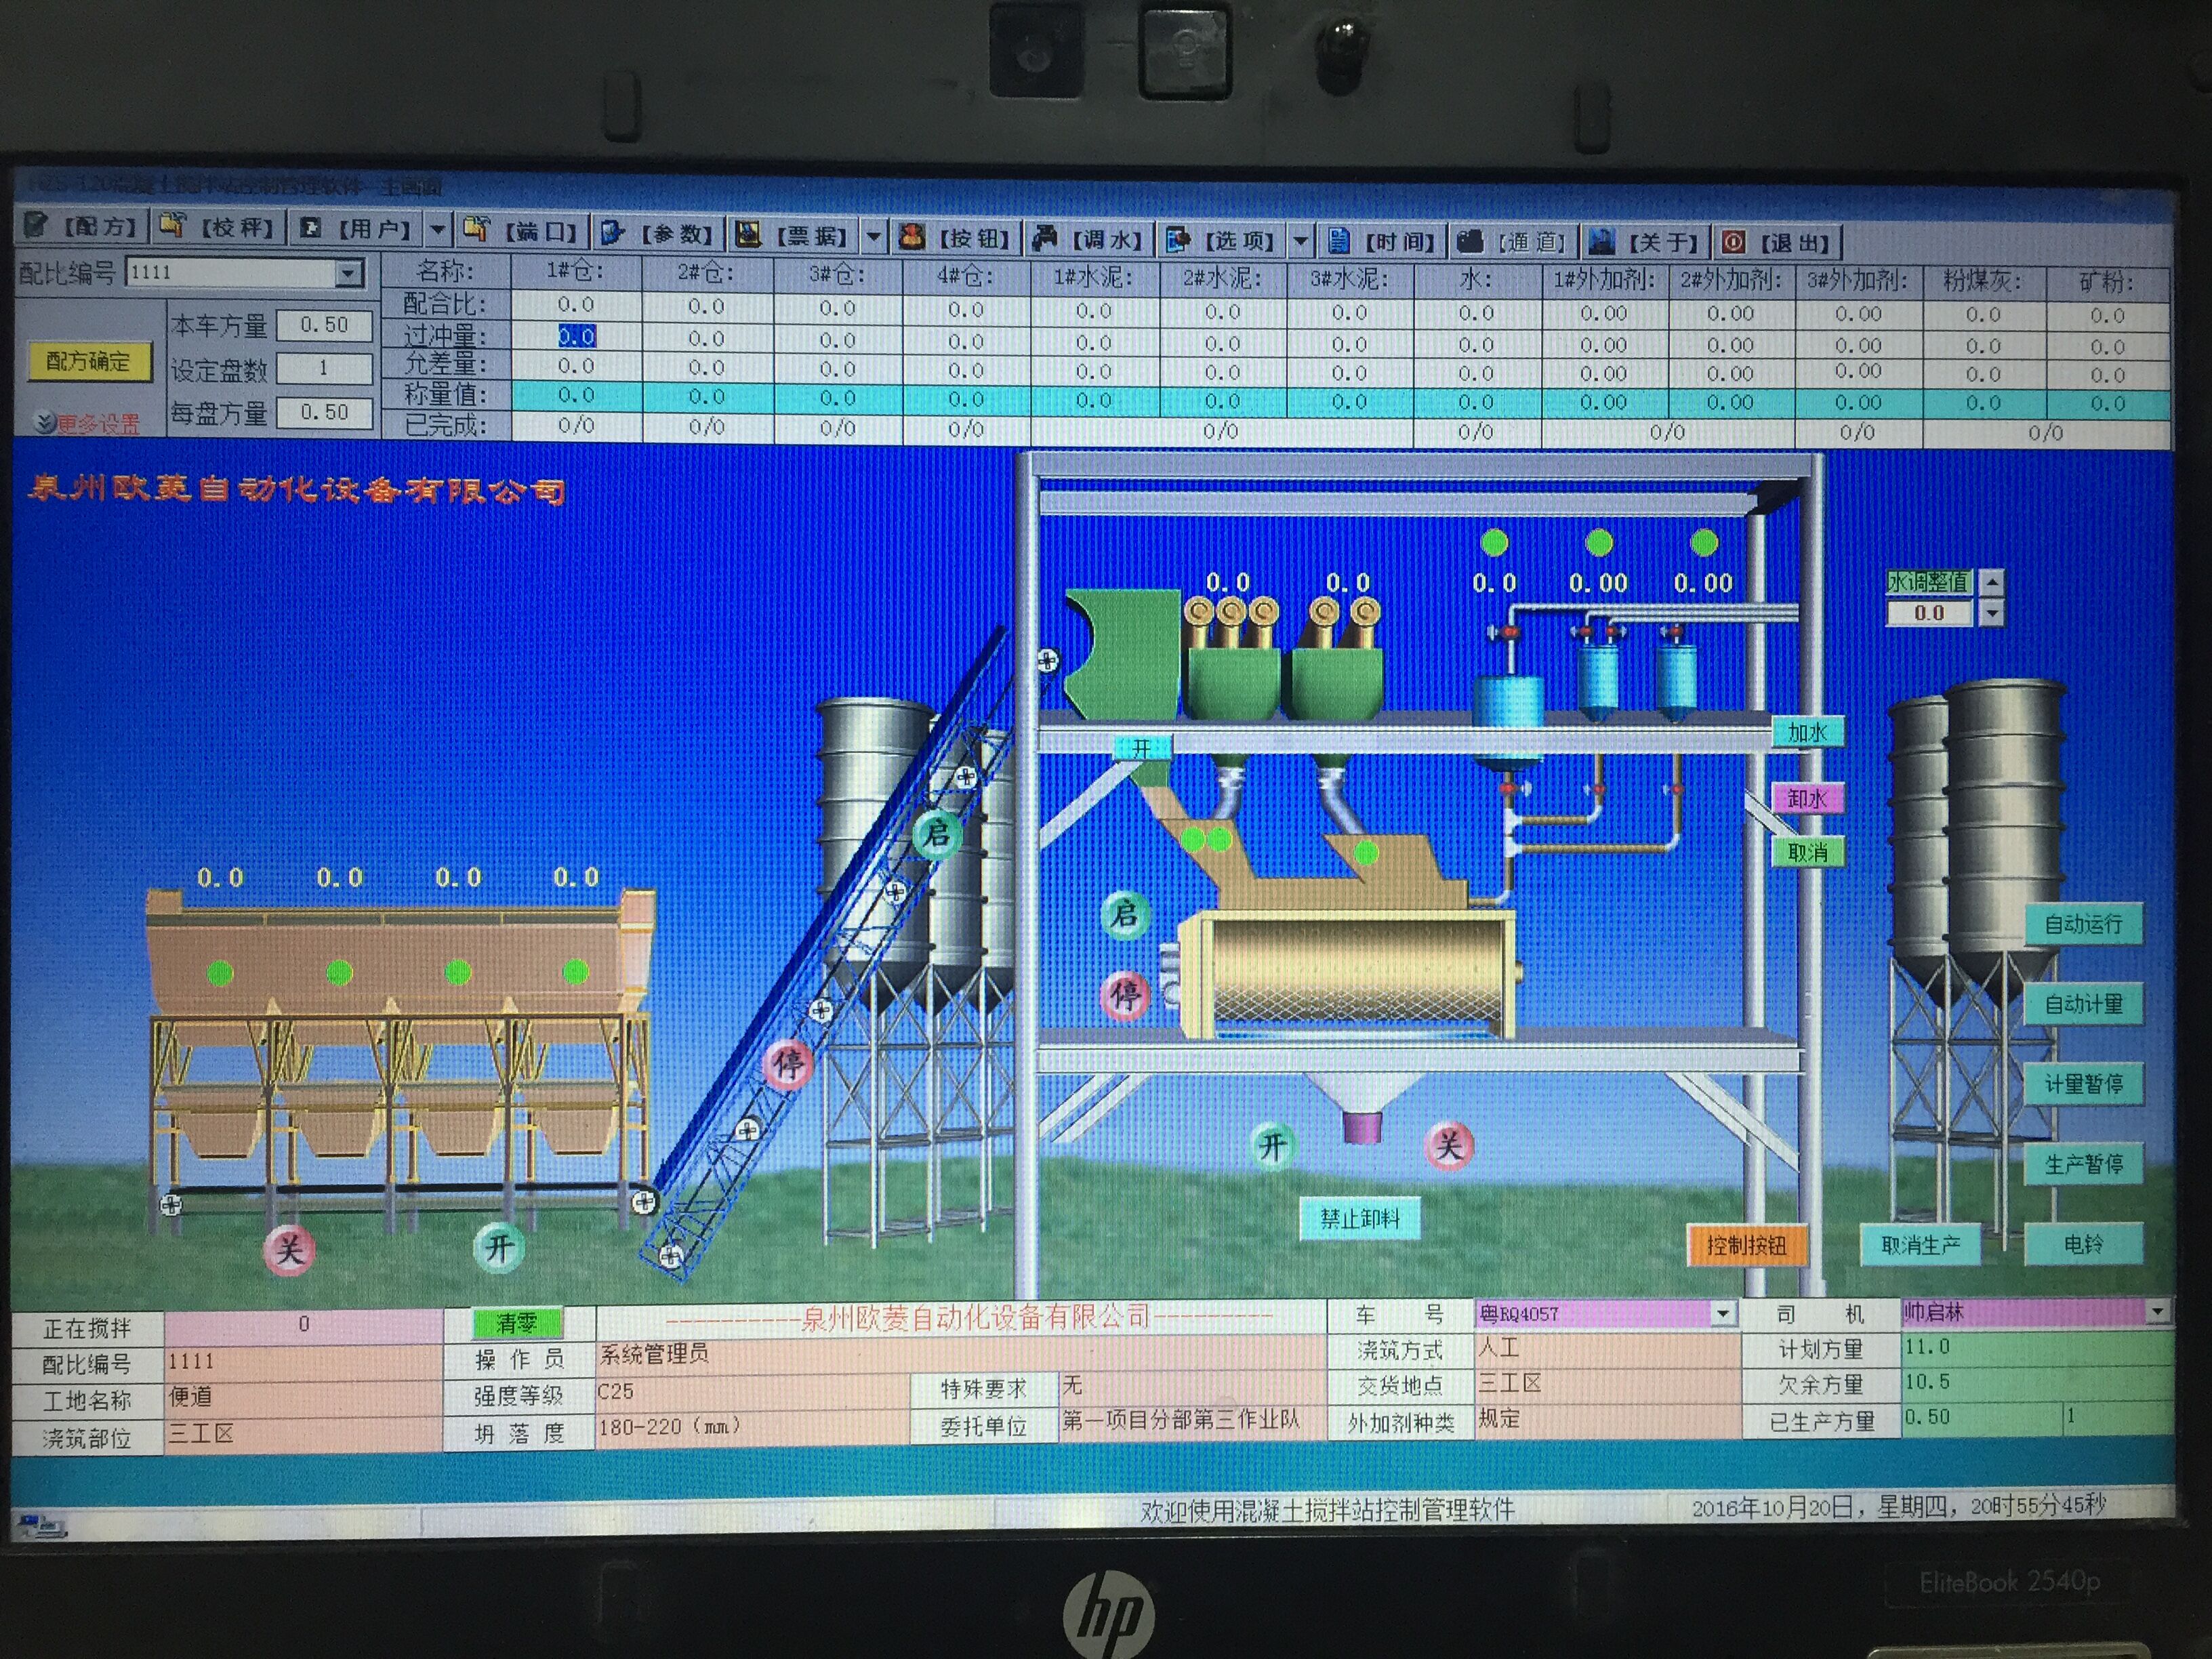Open the 通道 channel item
Screen dimensions: 2212x1659
coord(1513,242)
